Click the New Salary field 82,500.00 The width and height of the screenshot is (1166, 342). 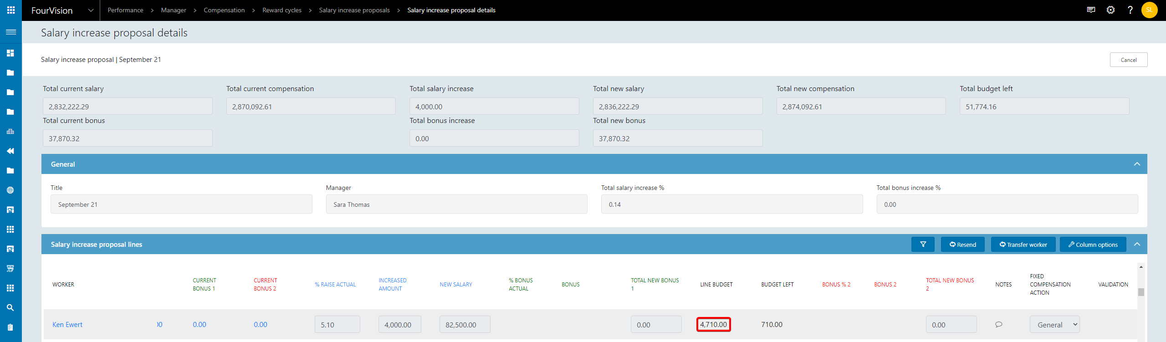pos(465,325)
